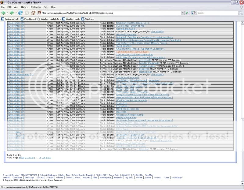Reload the page with the refresh icon

(x=20, y=13)
